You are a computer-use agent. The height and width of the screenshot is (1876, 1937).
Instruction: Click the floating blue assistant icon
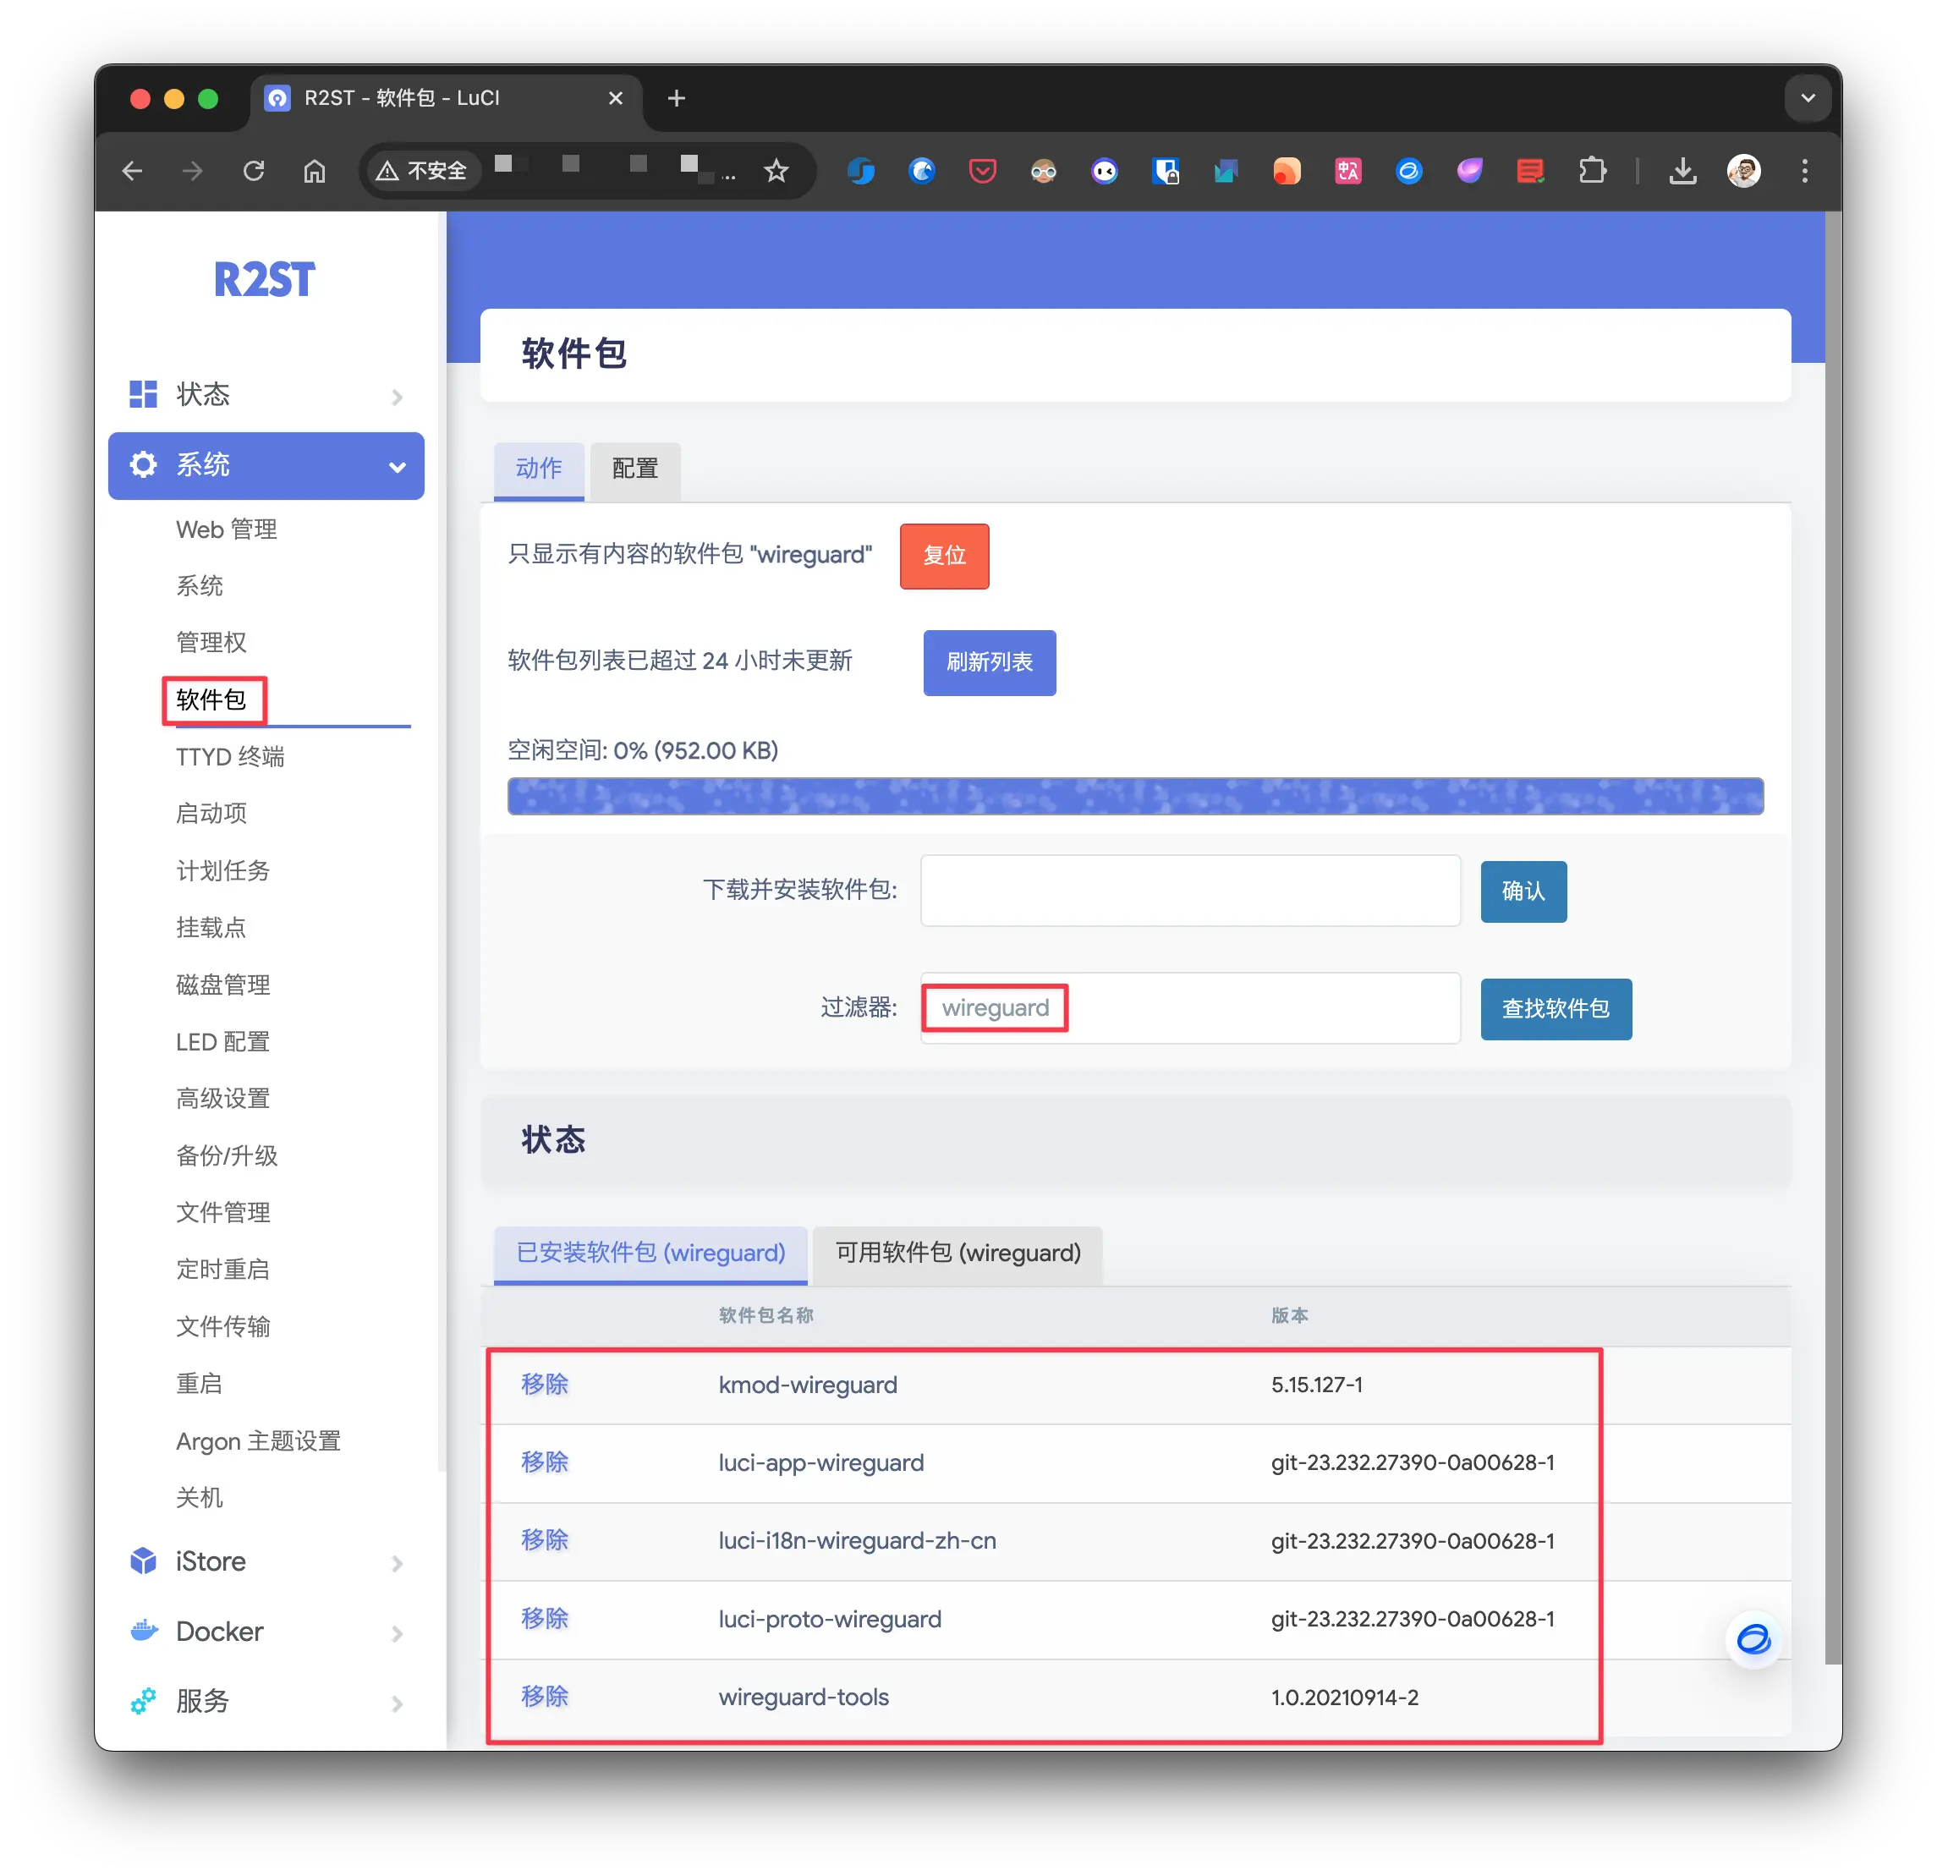(x=1753, y=1640)
